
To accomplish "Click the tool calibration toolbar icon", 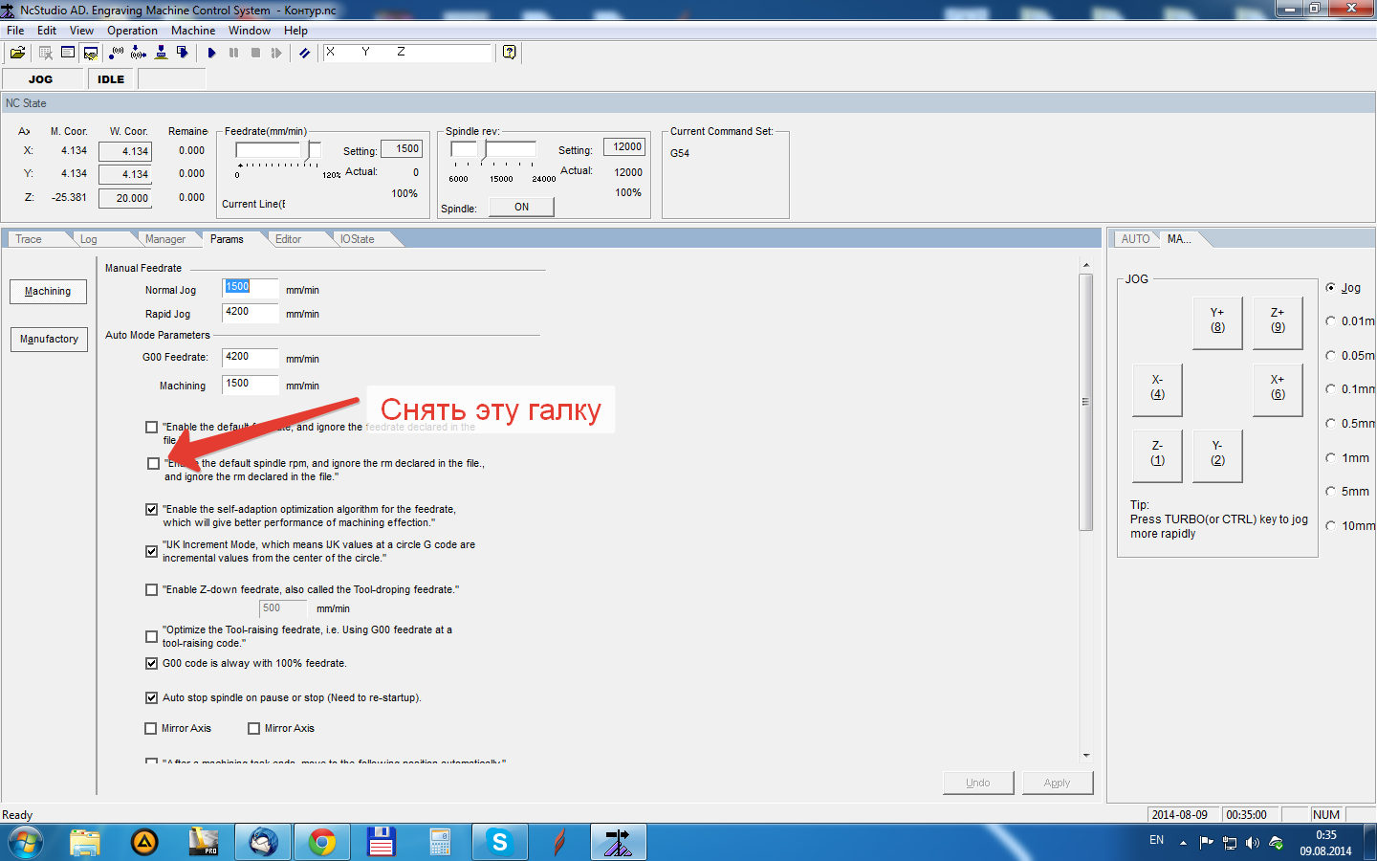I will point(161,53).
